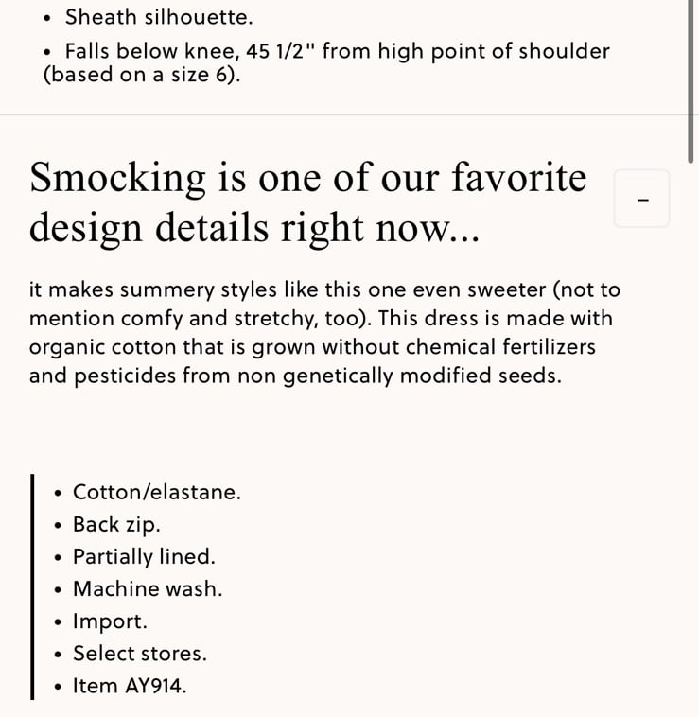
Task: Click the '(based on a size 6)' text
Action: coord(141,74)
